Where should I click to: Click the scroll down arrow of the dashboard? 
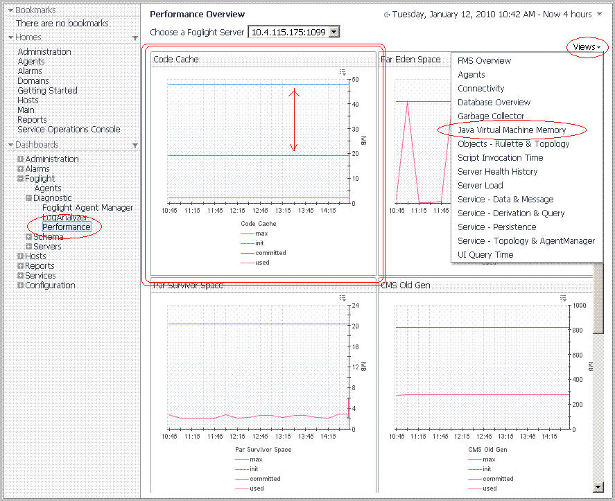coord(598,487)
